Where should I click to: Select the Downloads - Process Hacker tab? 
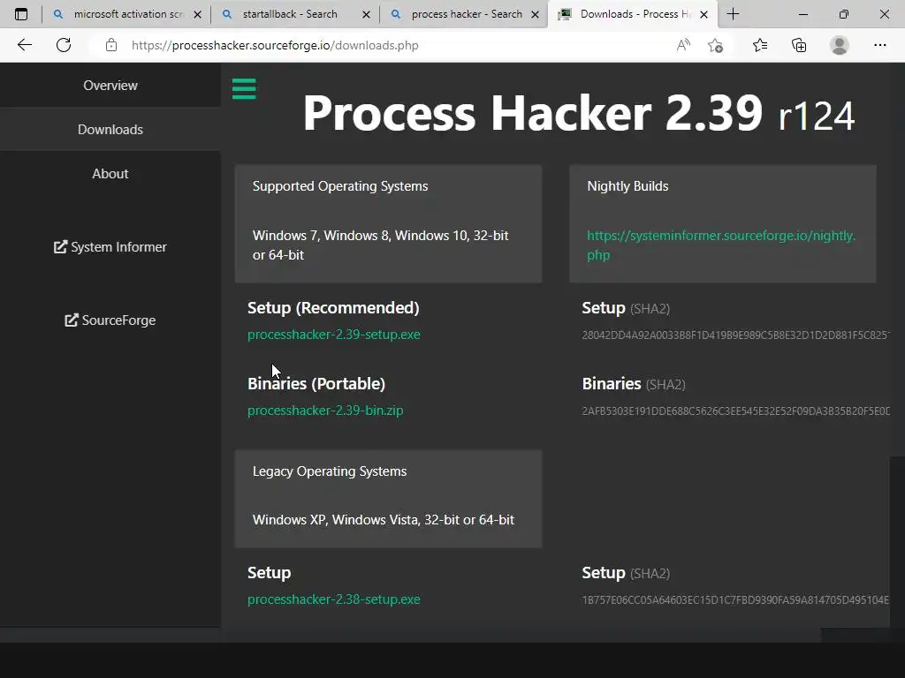click(633, 14)
